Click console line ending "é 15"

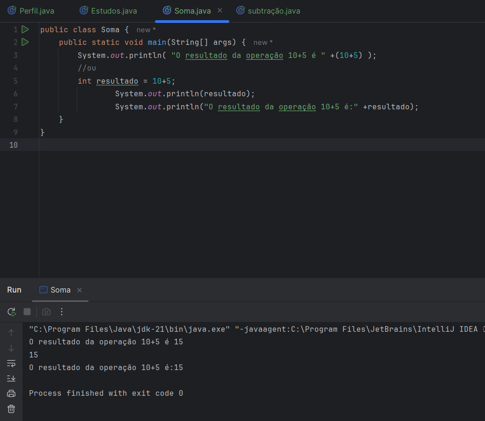pyautogui.click(x=106, y=342)
